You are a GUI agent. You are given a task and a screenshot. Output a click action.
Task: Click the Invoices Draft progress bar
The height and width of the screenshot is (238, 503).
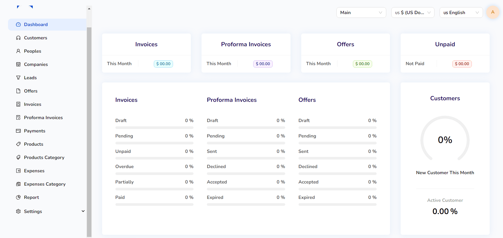tap(154, 128)
